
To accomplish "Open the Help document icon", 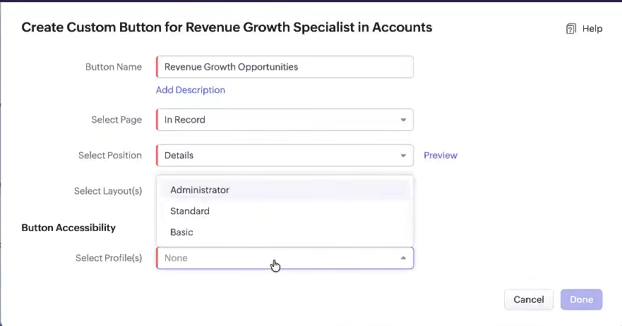I will tap(571, 28).
